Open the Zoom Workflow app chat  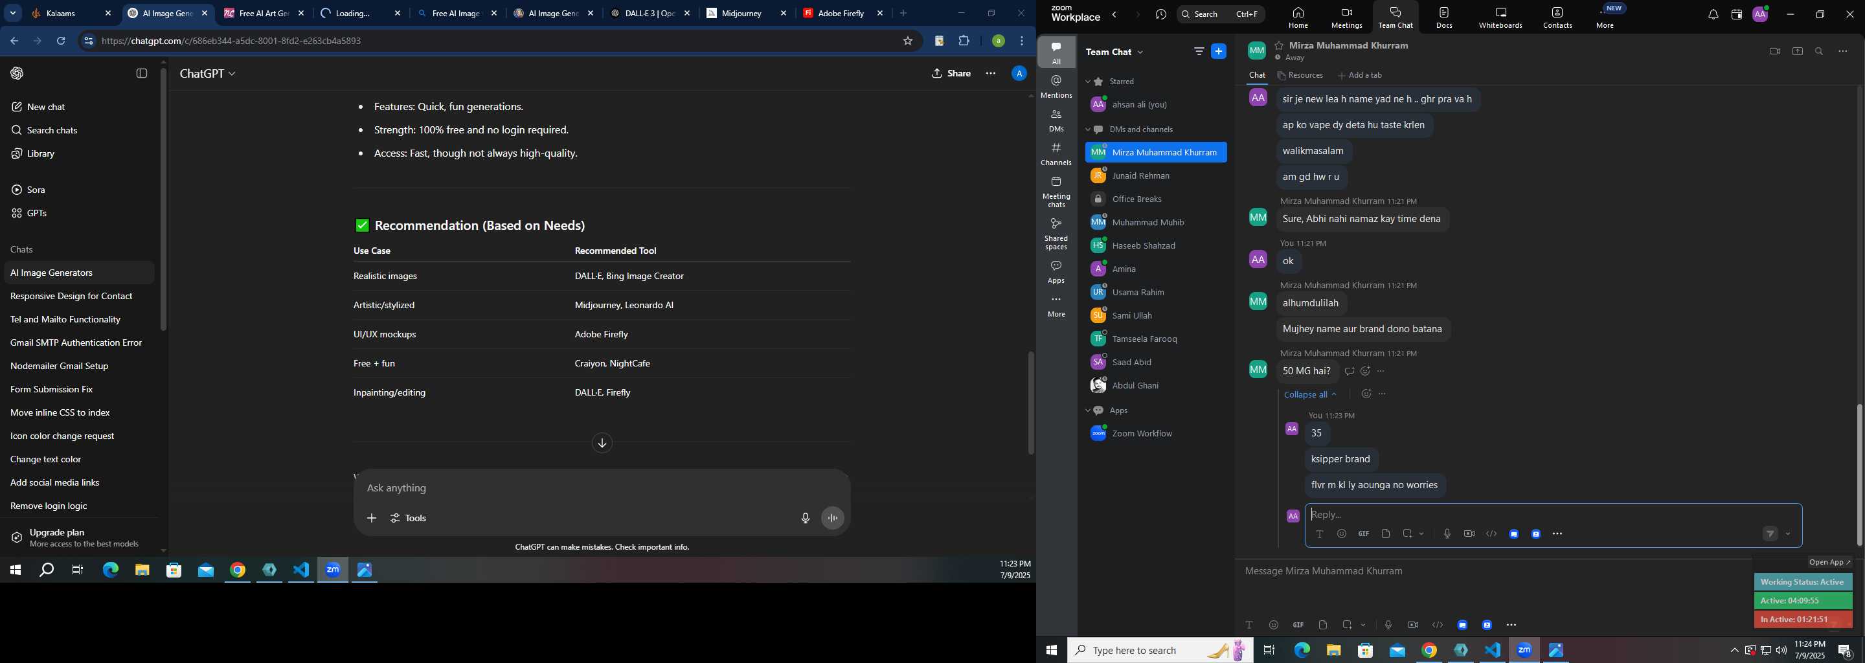[1155, 434]
